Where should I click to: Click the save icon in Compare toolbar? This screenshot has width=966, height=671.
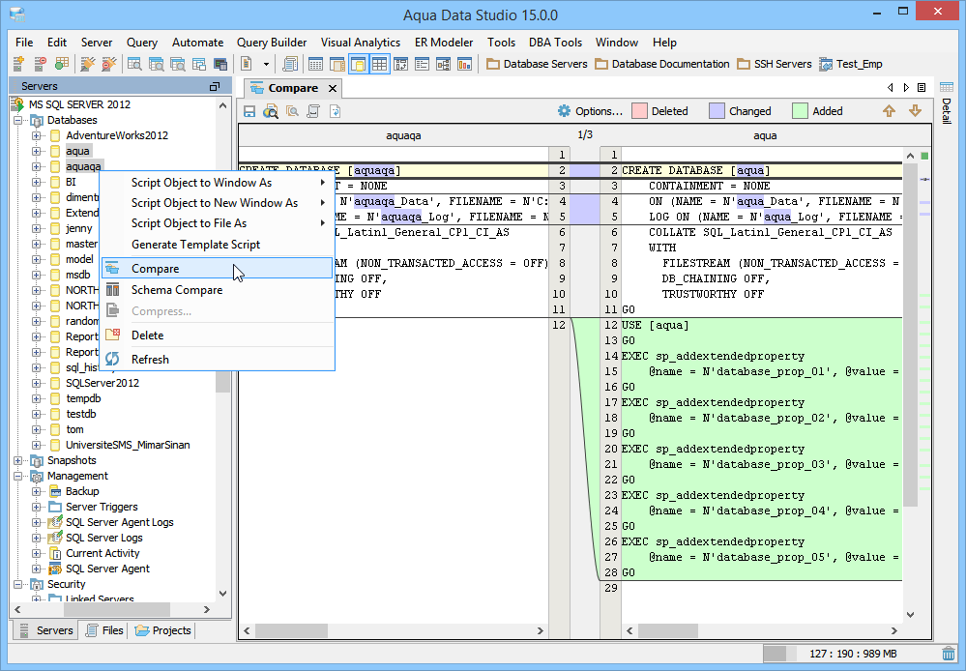[249, 111]
